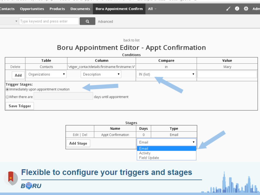Delete the Contacts condition row
Image resolution: width=260 pixels, height=195 pixels.
pos(15,67)
